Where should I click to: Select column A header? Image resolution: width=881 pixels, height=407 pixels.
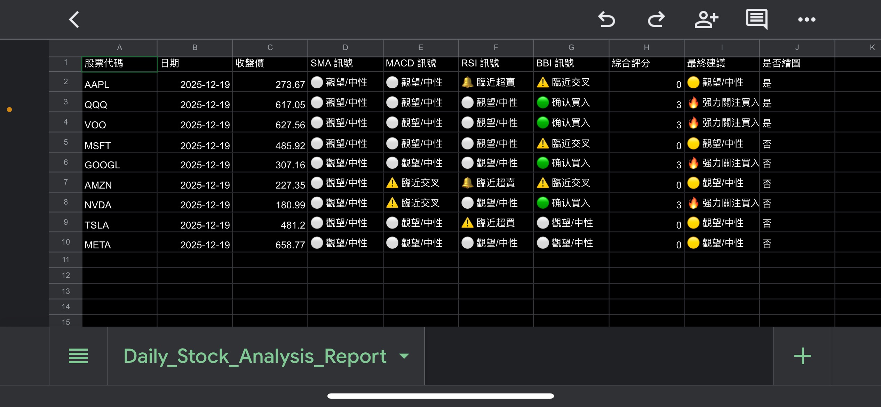click(x=119, y=48)
